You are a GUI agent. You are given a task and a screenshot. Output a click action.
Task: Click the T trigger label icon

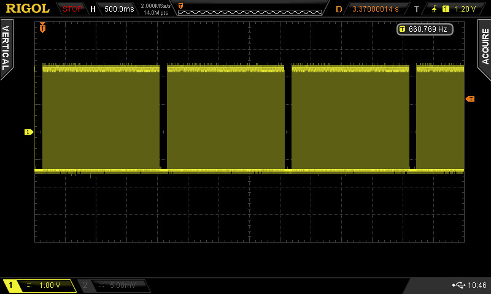417,9
